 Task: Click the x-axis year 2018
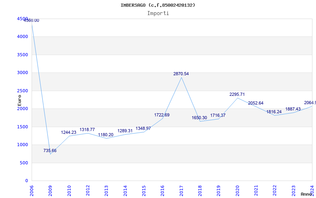click(x=200, y=191)
